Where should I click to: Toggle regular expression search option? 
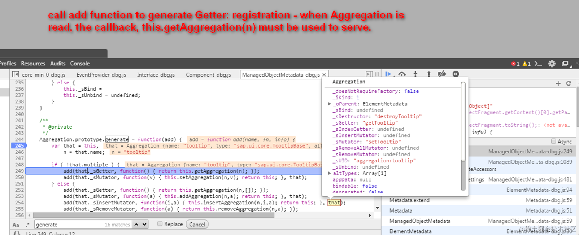[x=27, y=225]
